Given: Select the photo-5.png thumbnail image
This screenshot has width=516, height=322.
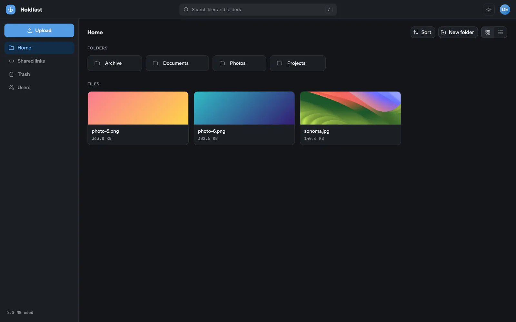Looking at the screenshot, I should tap(138, 108).
